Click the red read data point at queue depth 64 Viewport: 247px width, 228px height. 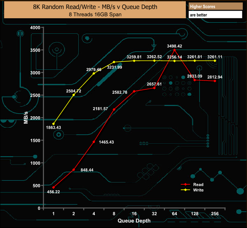(174, 50)
